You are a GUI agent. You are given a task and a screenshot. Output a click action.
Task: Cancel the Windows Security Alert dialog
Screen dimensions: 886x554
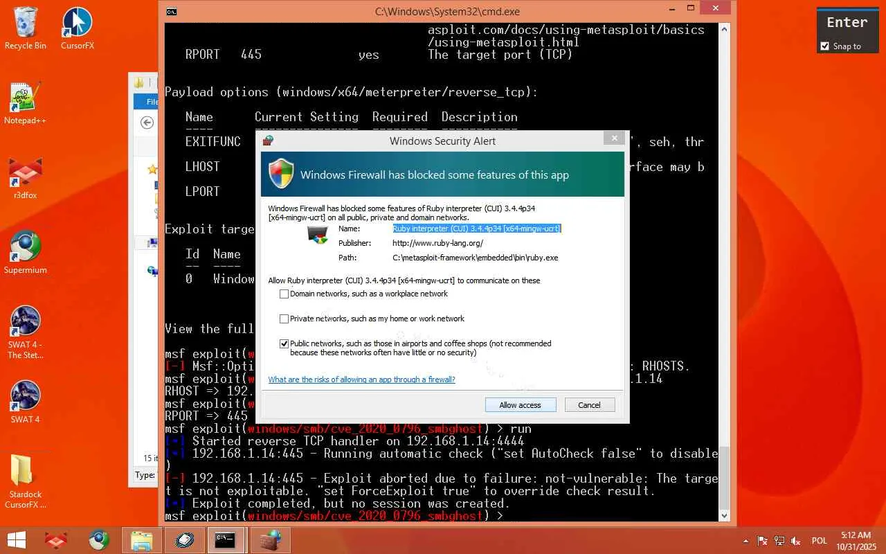click(x=590, y=405)
